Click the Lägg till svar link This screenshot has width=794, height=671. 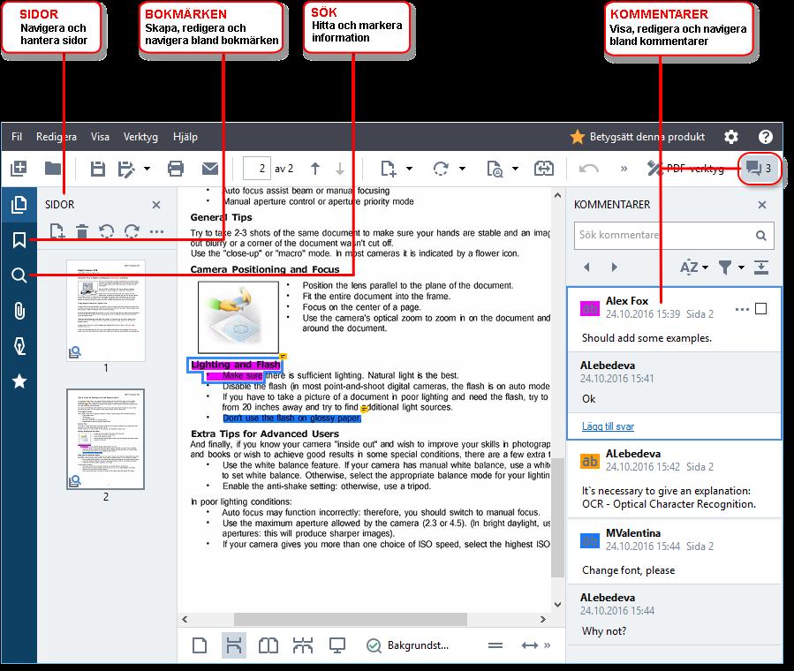[608, 426]
